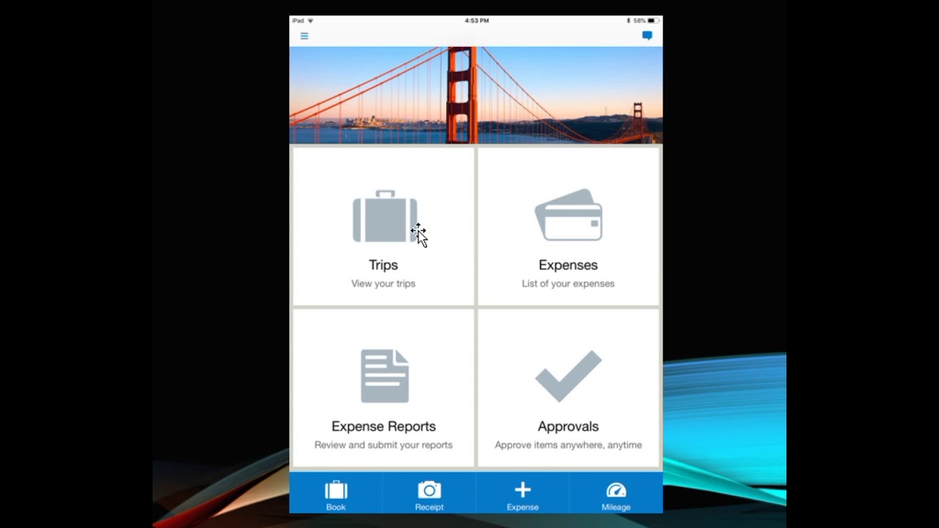Open the Trips title label
The width and height of the screenshot is (939, 528).
384,265
